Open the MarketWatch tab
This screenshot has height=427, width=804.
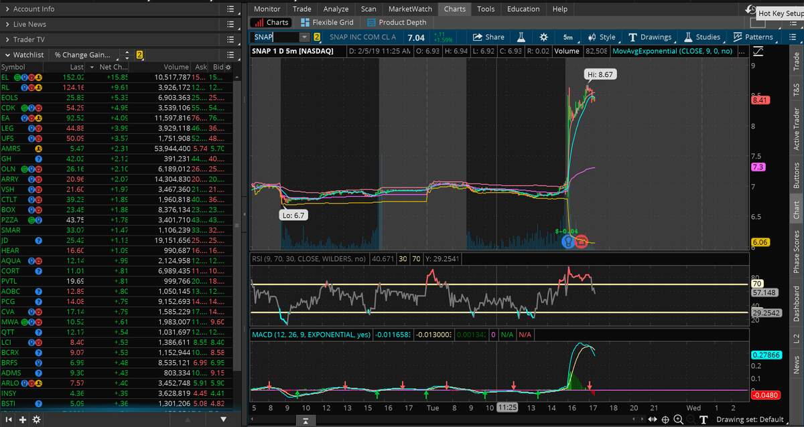point(410,9)
